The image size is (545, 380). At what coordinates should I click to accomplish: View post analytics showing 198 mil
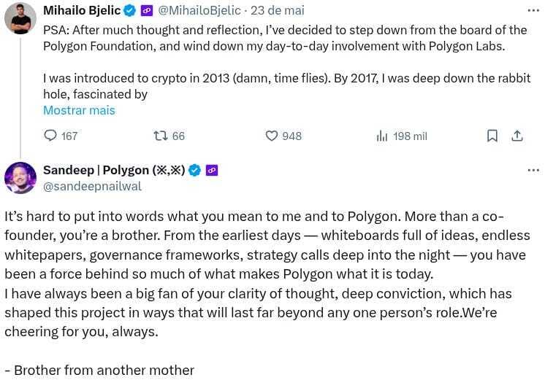[x=401, y=136]
